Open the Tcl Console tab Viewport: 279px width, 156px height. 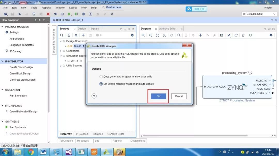[66, 141]
